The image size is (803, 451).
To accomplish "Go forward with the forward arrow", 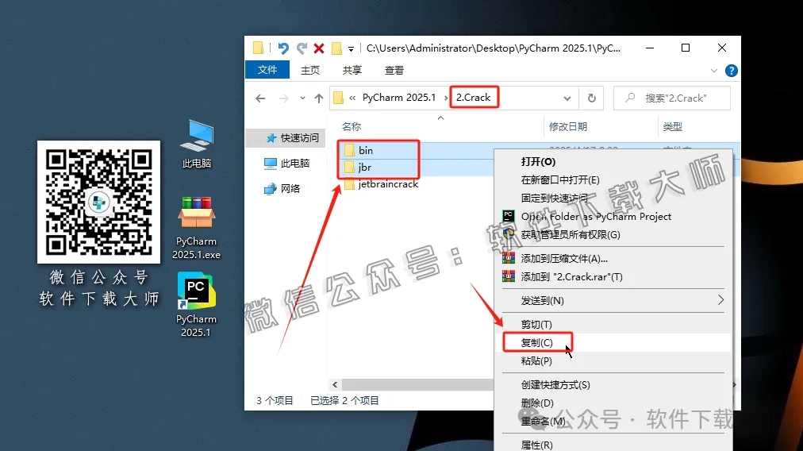I will click(x=284, y=98).
